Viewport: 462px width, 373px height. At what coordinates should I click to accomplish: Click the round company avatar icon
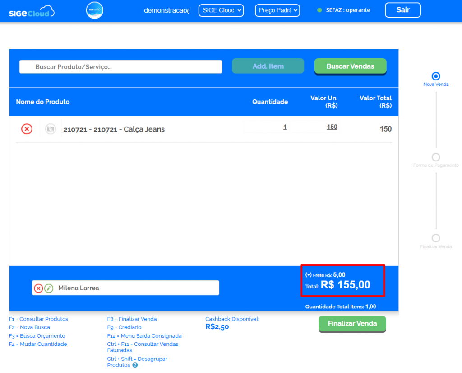95,10
